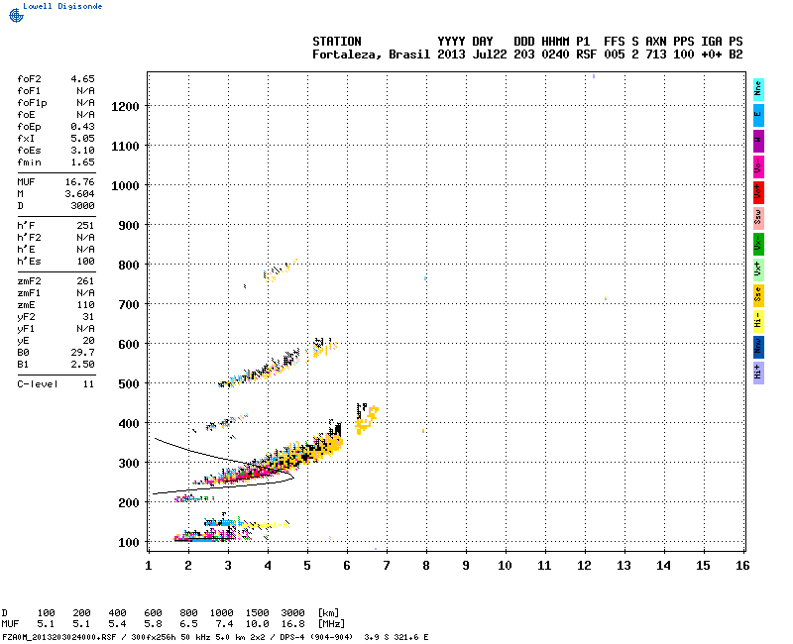Screen dimensions: 793x644
Task: Select the orange SSE legend swatch
Action: coord(758,295)
